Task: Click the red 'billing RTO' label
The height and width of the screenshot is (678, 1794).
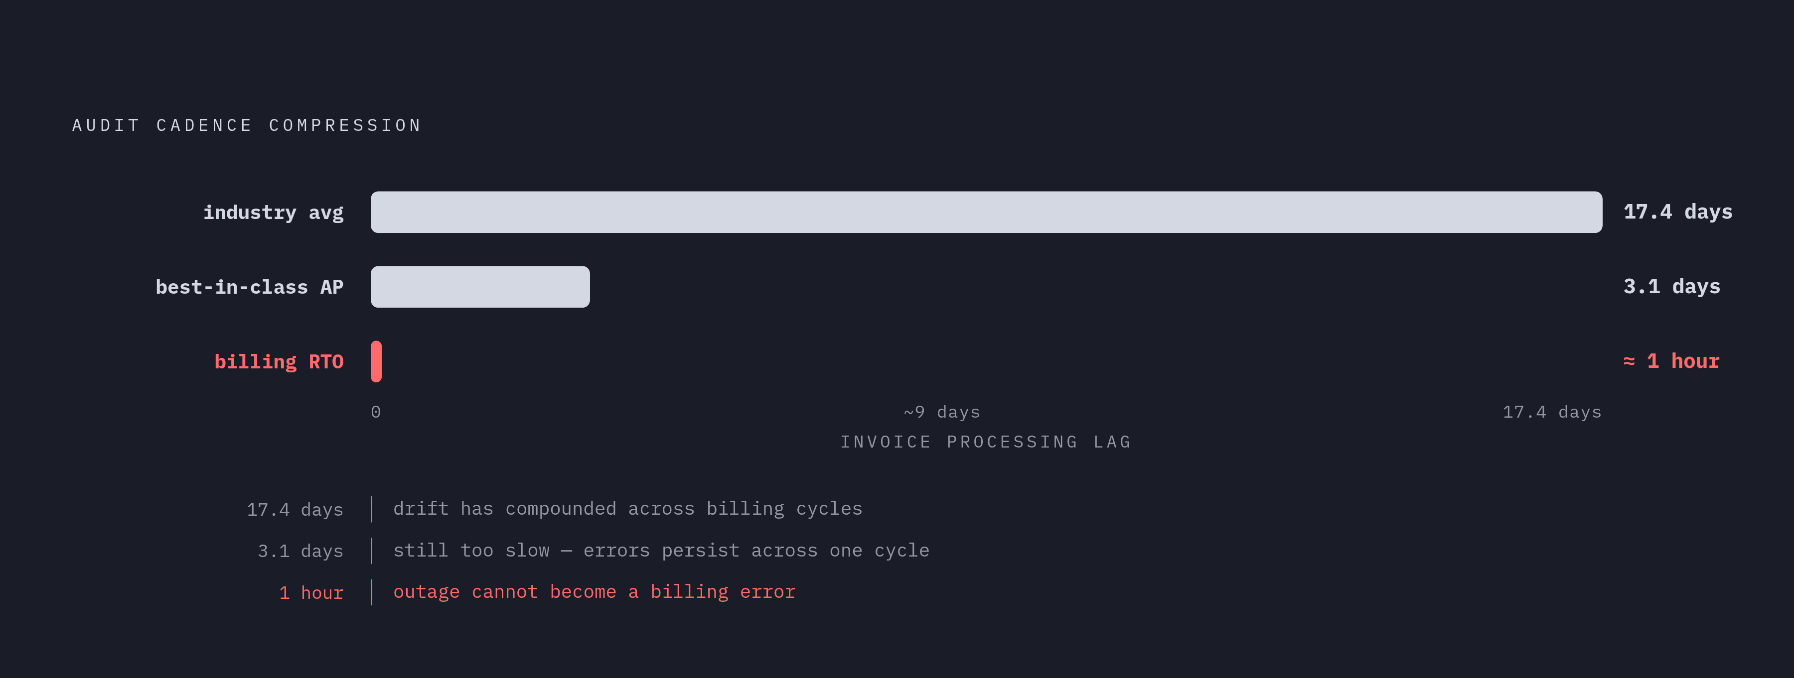Action: click(279, 362)
